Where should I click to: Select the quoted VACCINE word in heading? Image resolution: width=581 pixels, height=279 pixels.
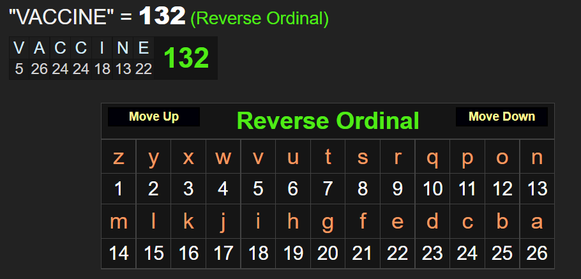coord(61,17)
